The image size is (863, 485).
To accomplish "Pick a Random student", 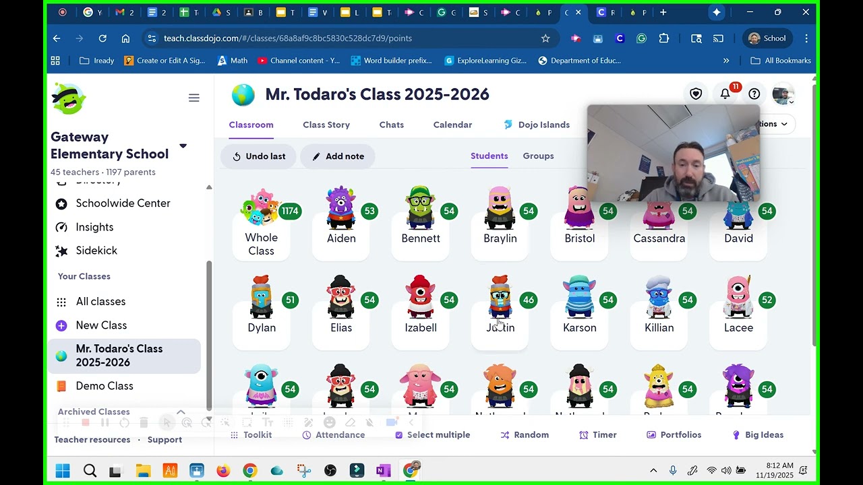I will pos(525,435).
